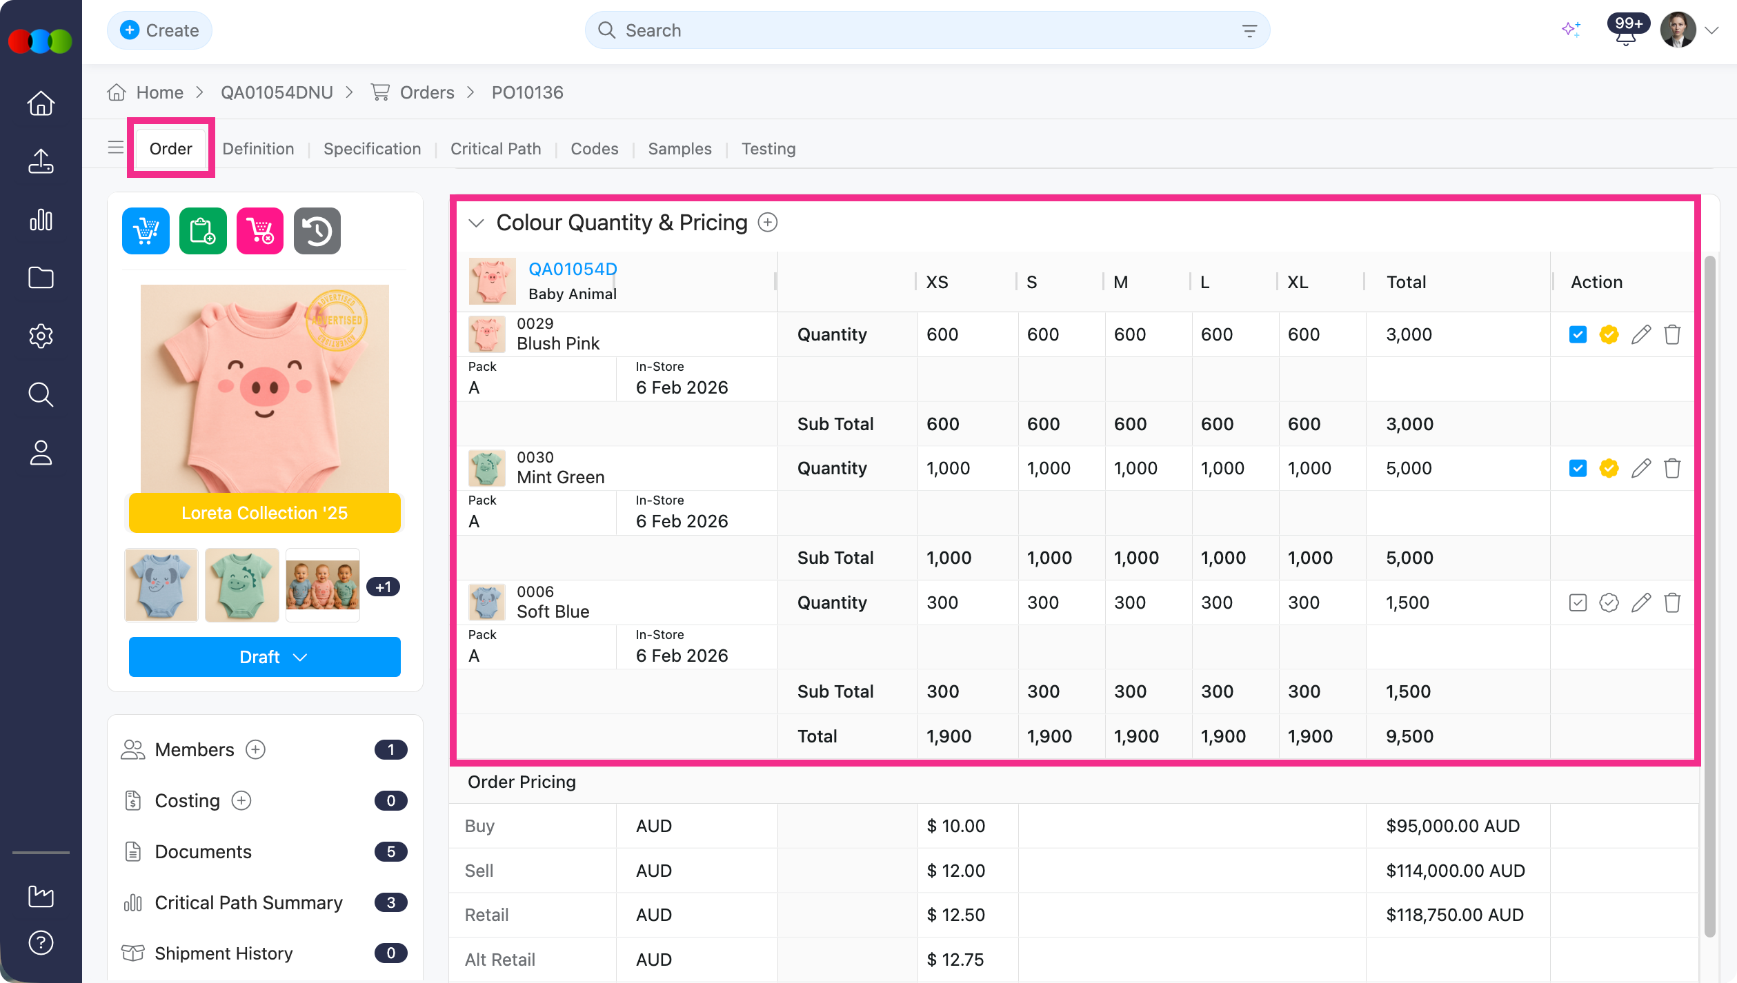
Task: Click the Create button
Action: pyautogui.click(x=159, y=30)
